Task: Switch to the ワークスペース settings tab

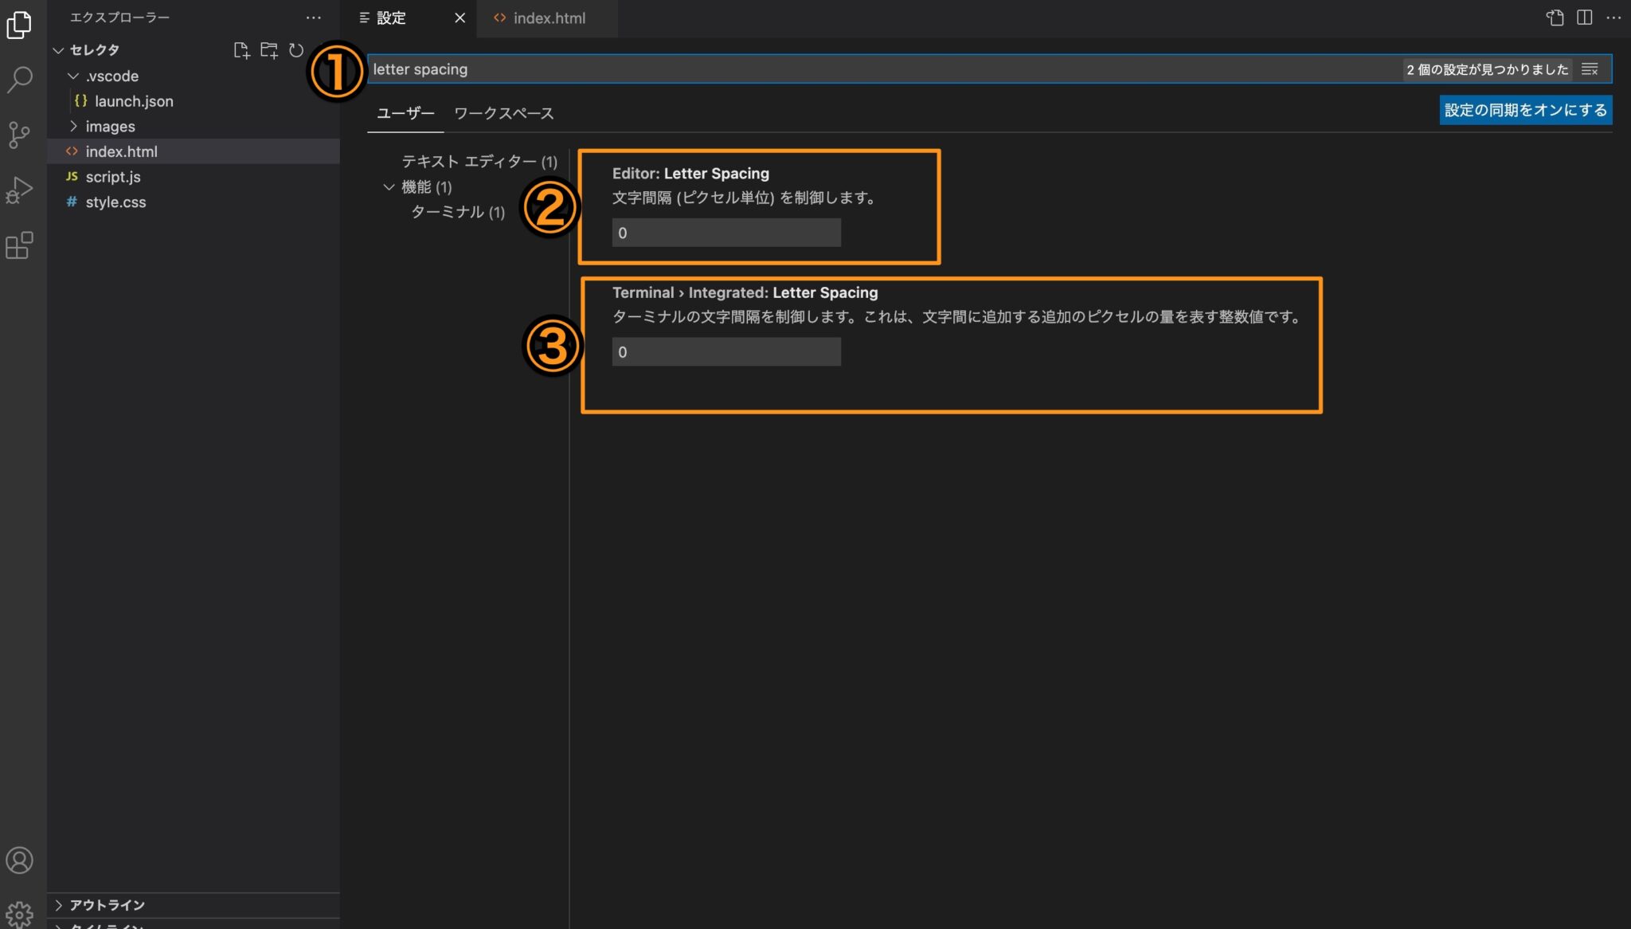Action: tap(504, 113)
